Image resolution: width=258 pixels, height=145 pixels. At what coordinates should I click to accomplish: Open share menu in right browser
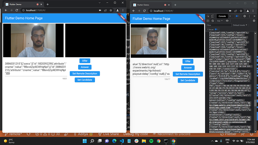point(236,11)
